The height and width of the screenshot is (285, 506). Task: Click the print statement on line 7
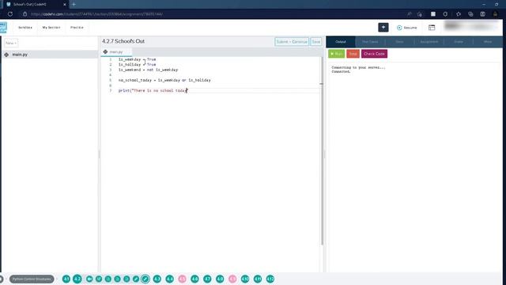point(153,90)
